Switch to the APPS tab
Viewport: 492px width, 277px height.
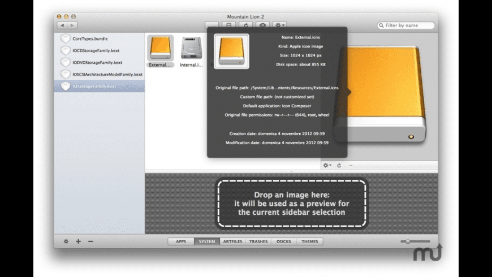click(x=181, y=241)
